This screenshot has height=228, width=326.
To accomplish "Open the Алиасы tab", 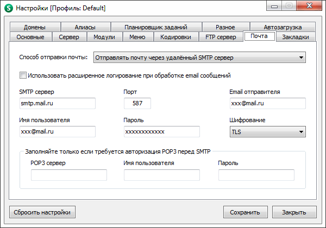I will tap(84, 27).
